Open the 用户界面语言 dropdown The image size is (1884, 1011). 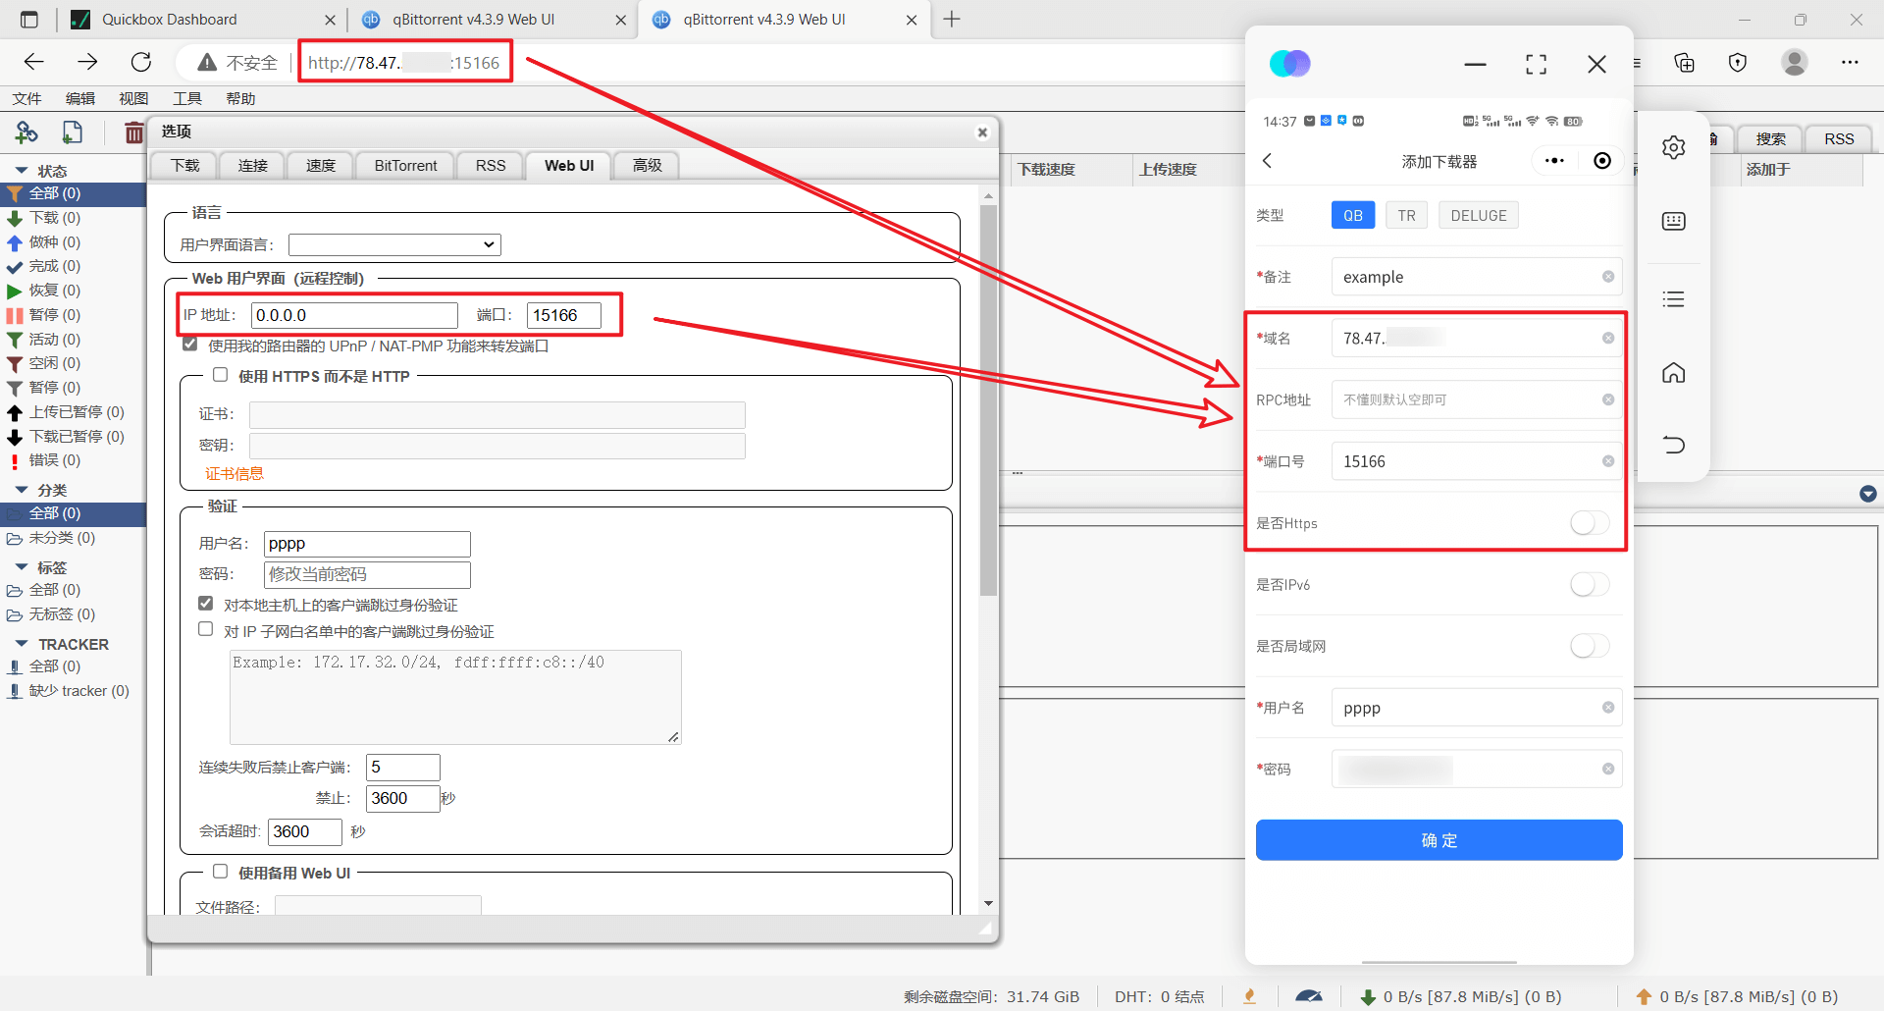pos(394,244)
